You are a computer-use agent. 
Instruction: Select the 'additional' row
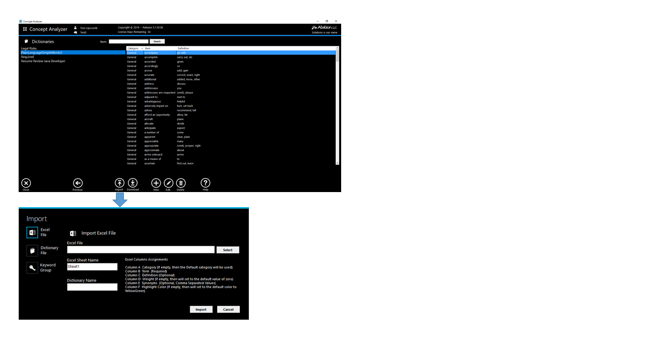click(x=231, y=79)
